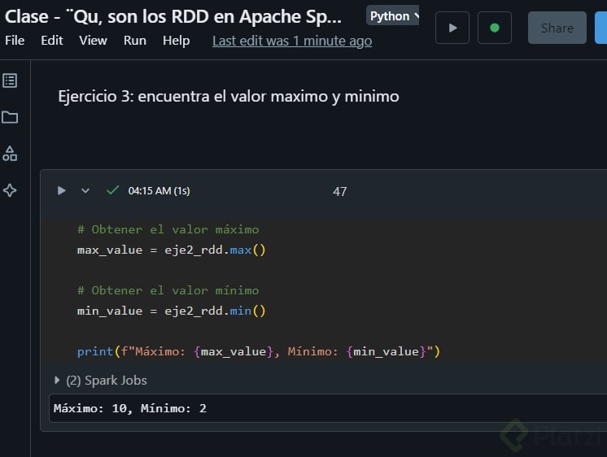Open the View menu
607x457 pixels.
(x=93, y=41)
